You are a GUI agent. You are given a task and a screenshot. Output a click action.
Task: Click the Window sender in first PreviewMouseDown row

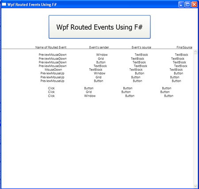tap(102, 55)
